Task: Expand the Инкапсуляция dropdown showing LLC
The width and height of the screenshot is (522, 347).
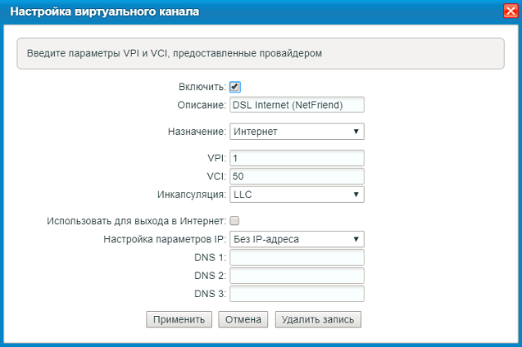Action: 297,195
